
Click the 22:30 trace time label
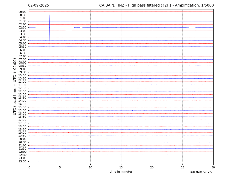(22, 155)
